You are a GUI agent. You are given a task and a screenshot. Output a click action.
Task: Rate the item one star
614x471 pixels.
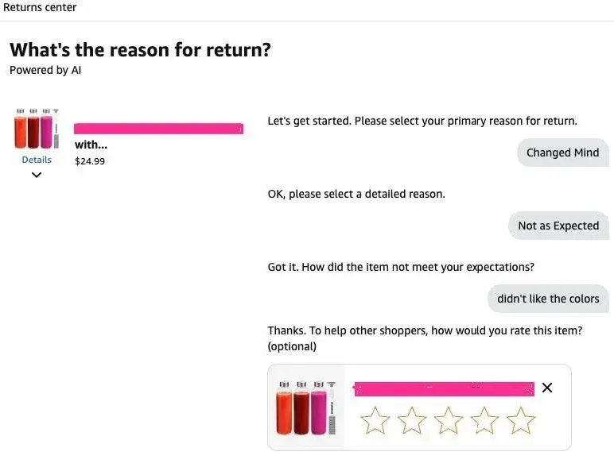pyautogui.click(x=375, y=420)
